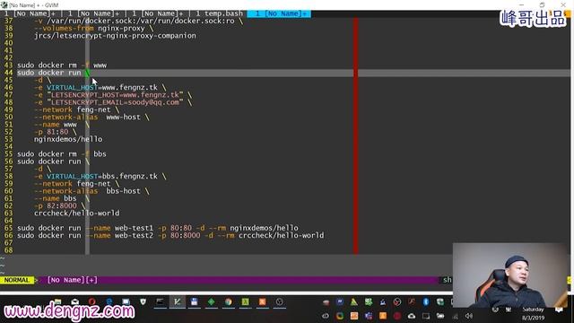574x323 pixels.
Task: Switch to third [No Name] tab
Action: click(158, 13)
